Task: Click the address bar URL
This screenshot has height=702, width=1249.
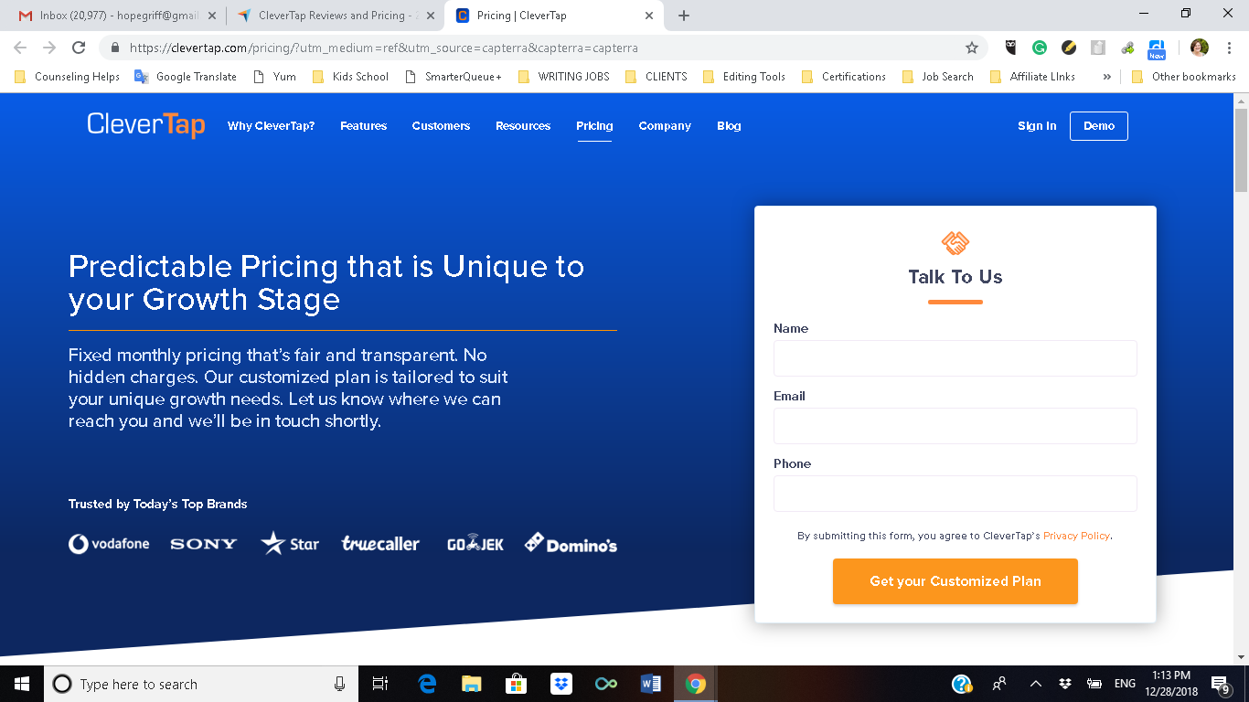Action: click(383, 48)
